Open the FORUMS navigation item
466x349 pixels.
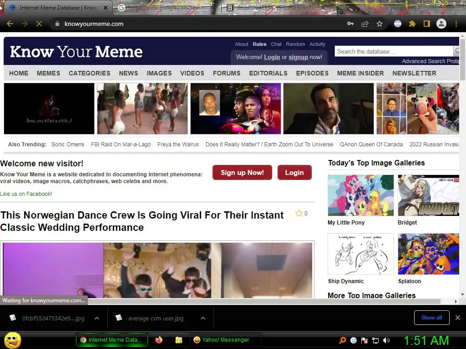pos(227,73)
